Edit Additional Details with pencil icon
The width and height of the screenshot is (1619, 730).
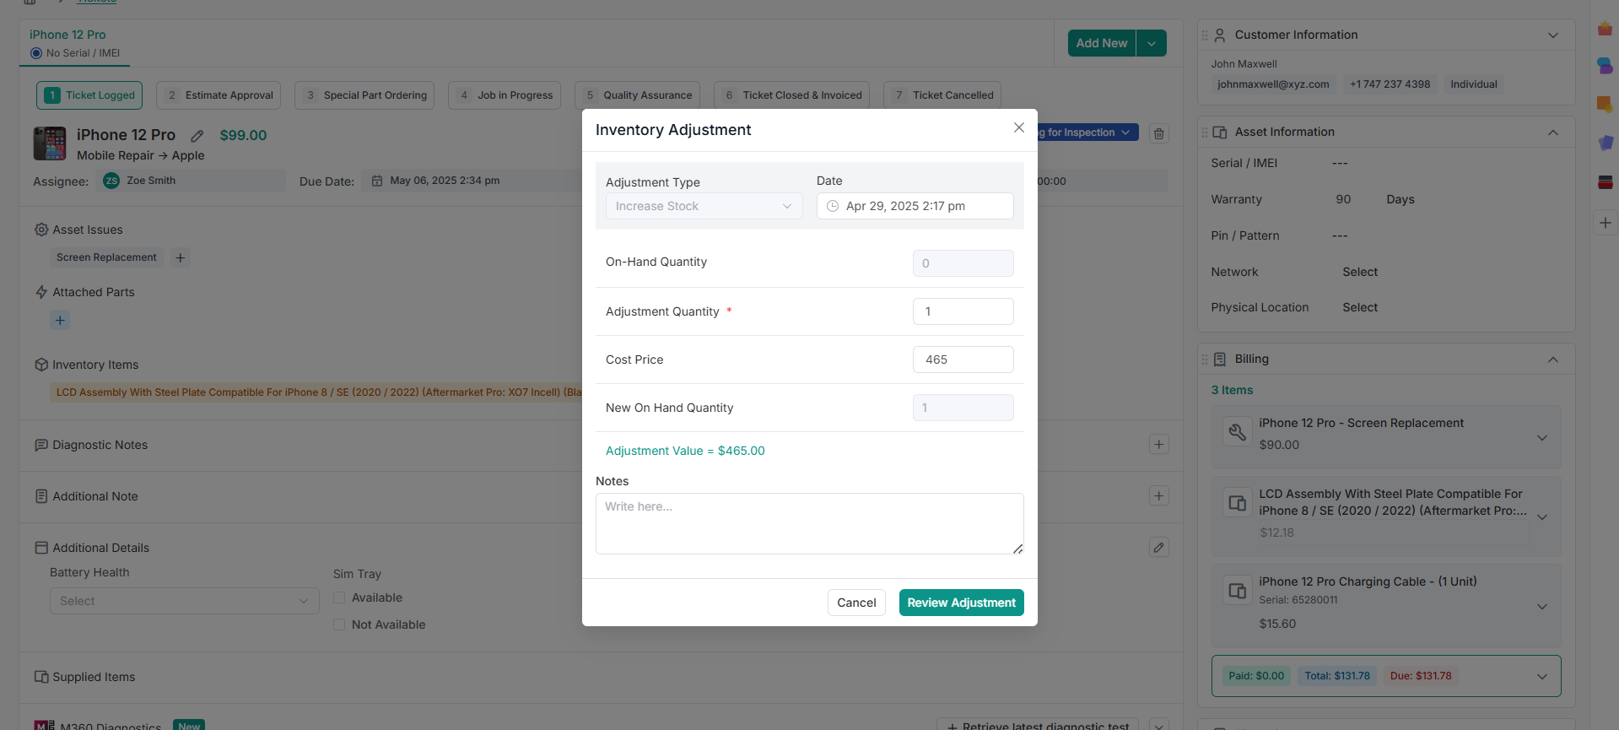pos(1159,548)
